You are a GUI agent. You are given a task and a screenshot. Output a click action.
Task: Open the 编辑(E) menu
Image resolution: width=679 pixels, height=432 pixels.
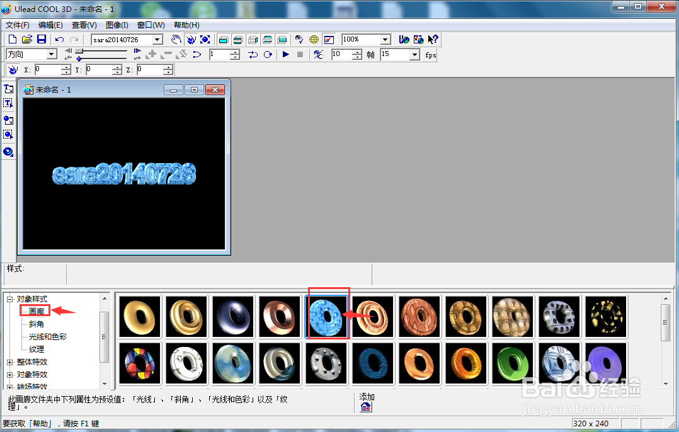pos(50,25)
